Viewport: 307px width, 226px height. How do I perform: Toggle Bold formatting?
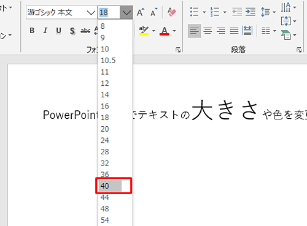pyautogui.click(x=32, y=31)
